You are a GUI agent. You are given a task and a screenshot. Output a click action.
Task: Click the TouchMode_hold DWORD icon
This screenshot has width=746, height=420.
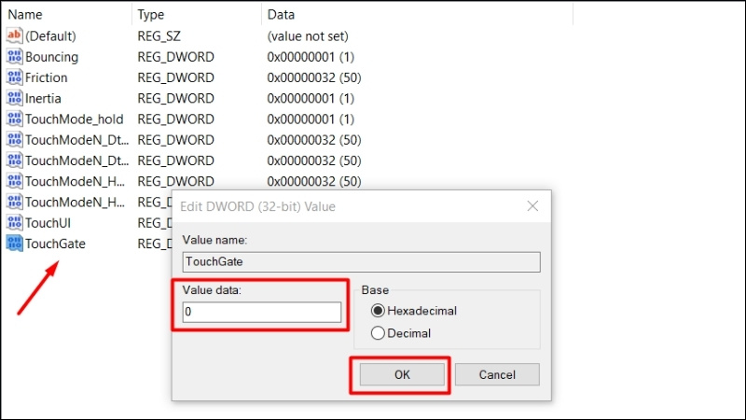(x=14, y=119)
